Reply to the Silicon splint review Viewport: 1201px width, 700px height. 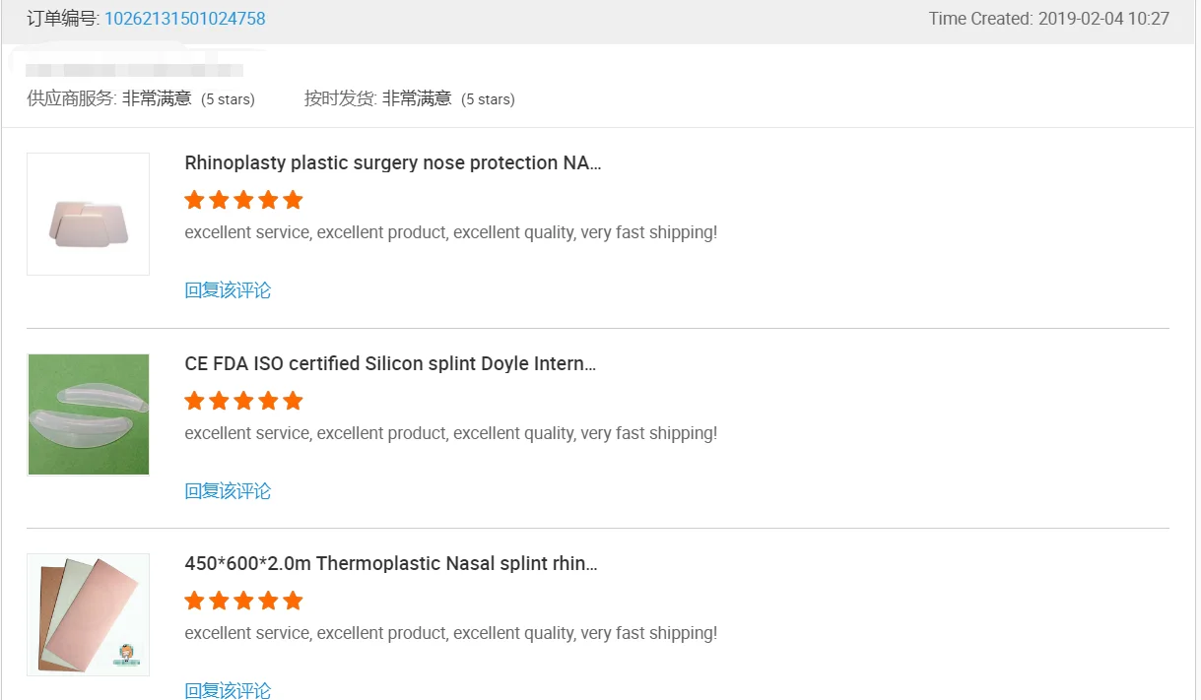[x=228, y=491]
